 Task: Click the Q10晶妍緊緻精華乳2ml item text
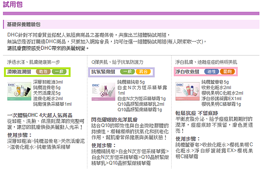141,104
